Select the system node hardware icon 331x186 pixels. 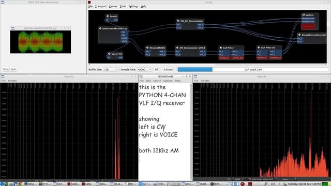pyautogui.click(x=304, y=15)
